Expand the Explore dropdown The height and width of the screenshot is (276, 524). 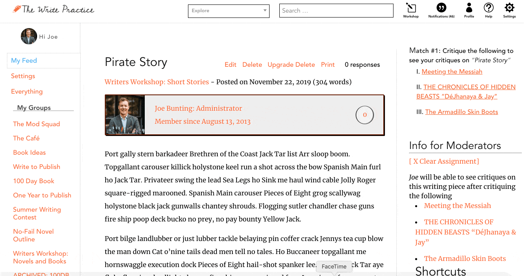(228, 11)
